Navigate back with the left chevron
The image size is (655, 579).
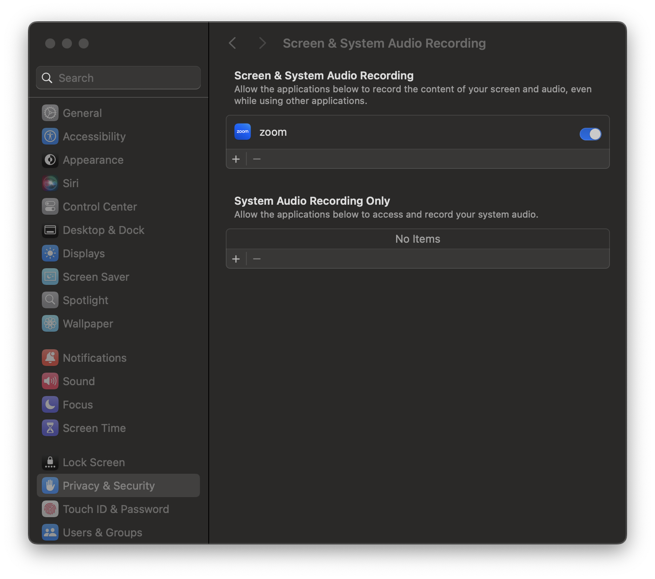click(x=233, y=43)
